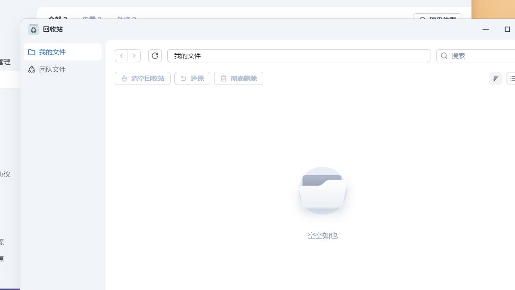Click the 空空如也 empty-state text
This screenshot has width=515, height=290.
click(323, 236)
